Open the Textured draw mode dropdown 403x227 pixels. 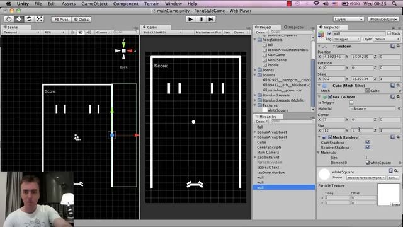click(21, 32)
